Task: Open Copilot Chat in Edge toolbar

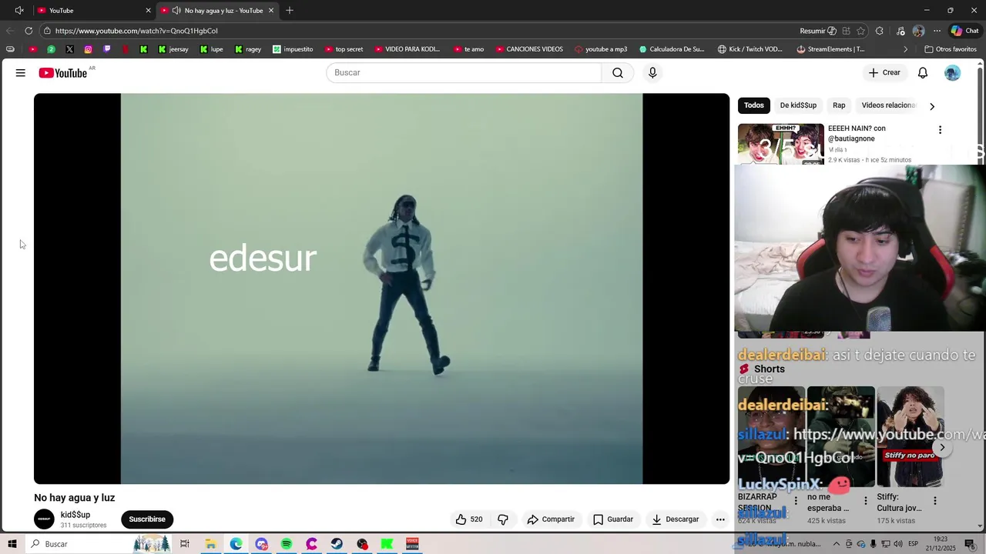Action: pos(964,31)
